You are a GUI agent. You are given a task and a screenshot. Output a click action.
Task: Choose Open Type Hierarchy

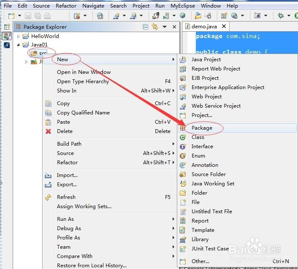pyautogui.click(x=110, y=82)
